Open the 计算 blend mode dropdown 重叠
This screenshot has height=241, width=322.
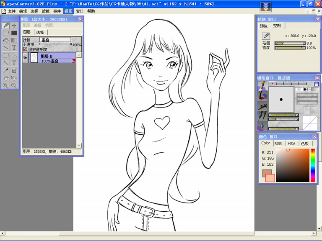click(x=55, y=40)
